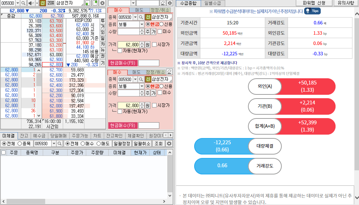
Task: Click the 외인(A) pill label
Action: pyautogui.click(x=265, y=87)
